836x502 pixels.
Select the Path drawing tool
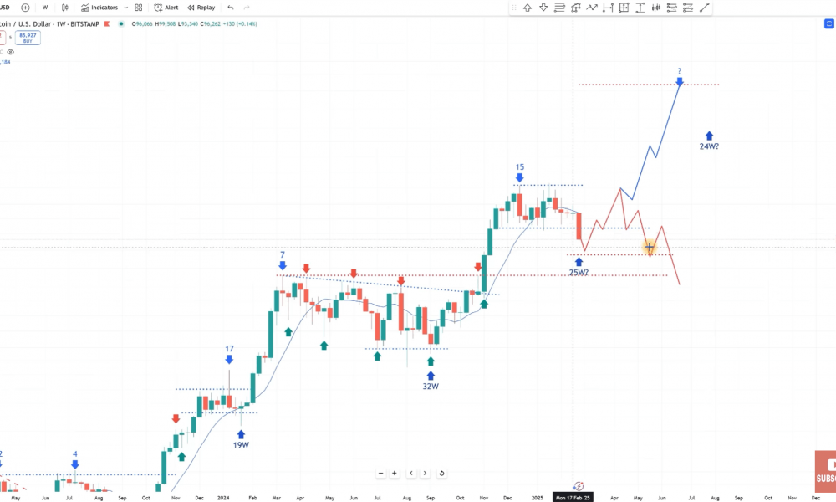pos(576,8)
